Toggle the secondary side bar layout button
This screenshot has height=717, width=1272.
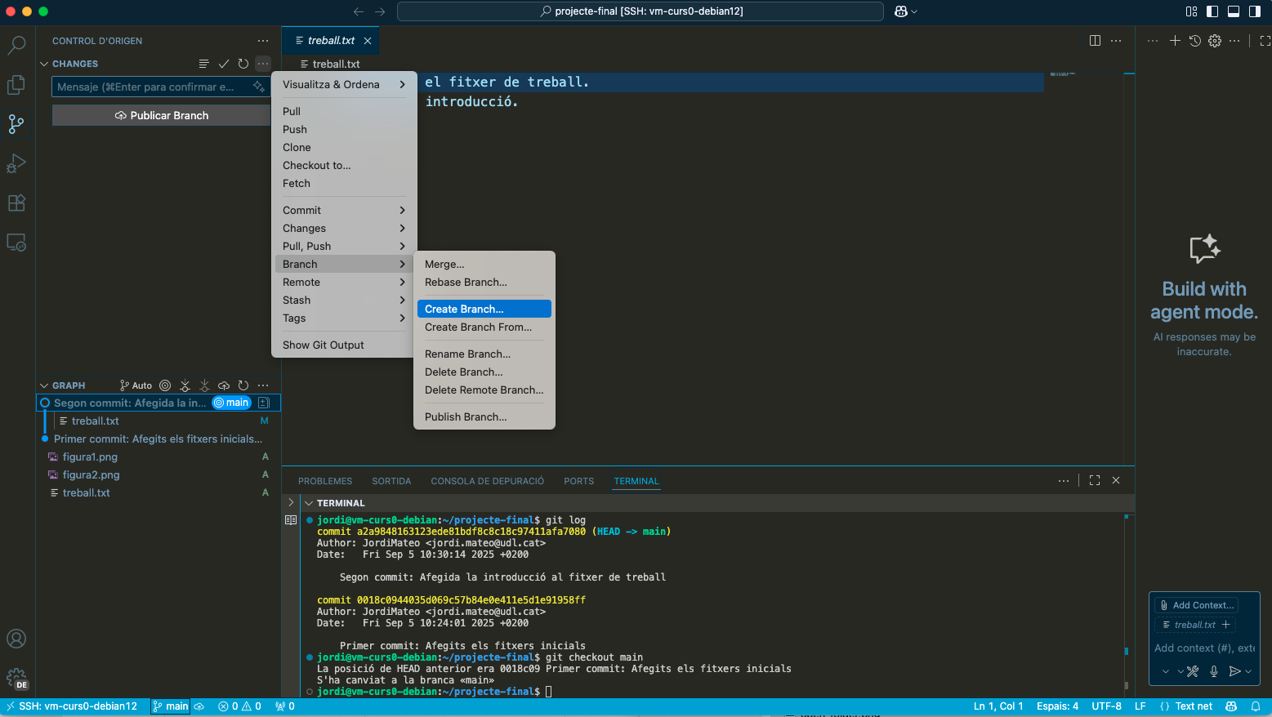pyautogui.click(x=1255, y=11)
